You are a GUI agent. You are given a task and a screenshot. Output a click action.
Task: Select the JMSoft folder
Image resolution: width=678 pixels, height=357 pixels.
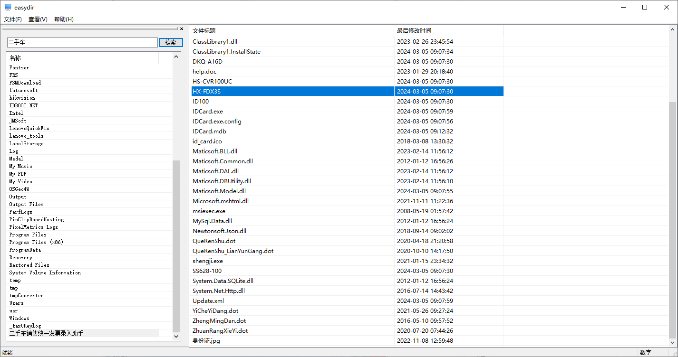click(x=18, y=121)
